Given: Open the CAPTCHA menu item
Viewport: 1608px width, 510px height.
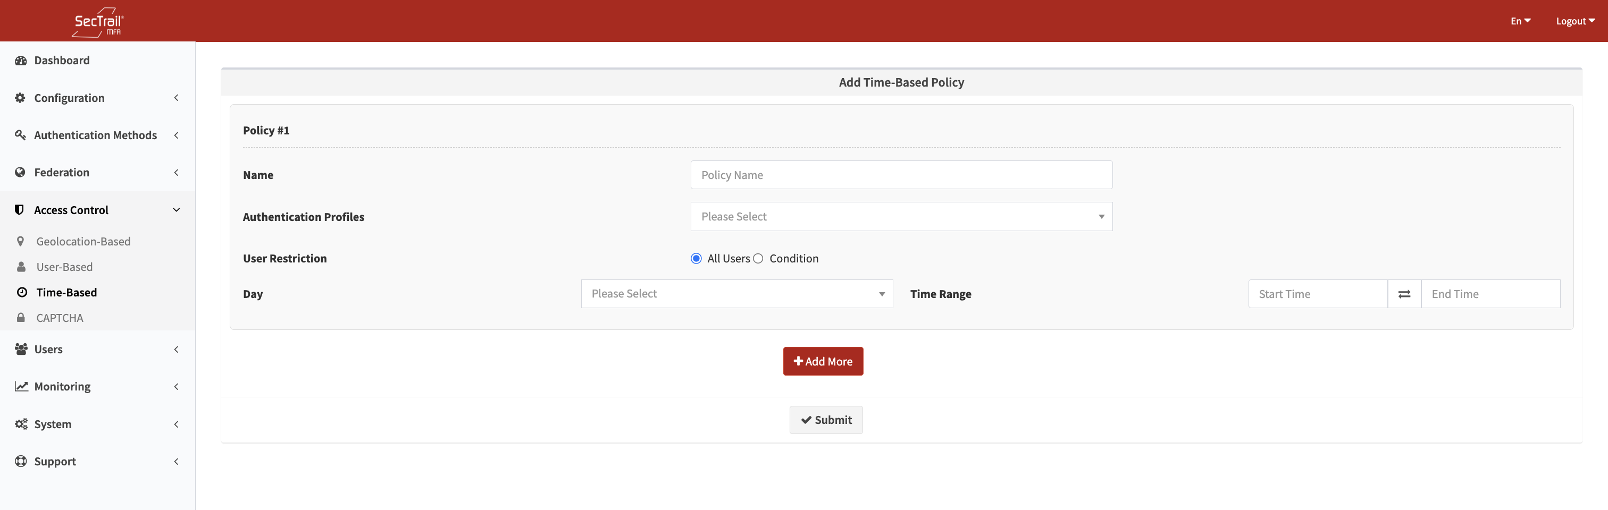Looking at the screenshot, I should (x=60, y=318).
